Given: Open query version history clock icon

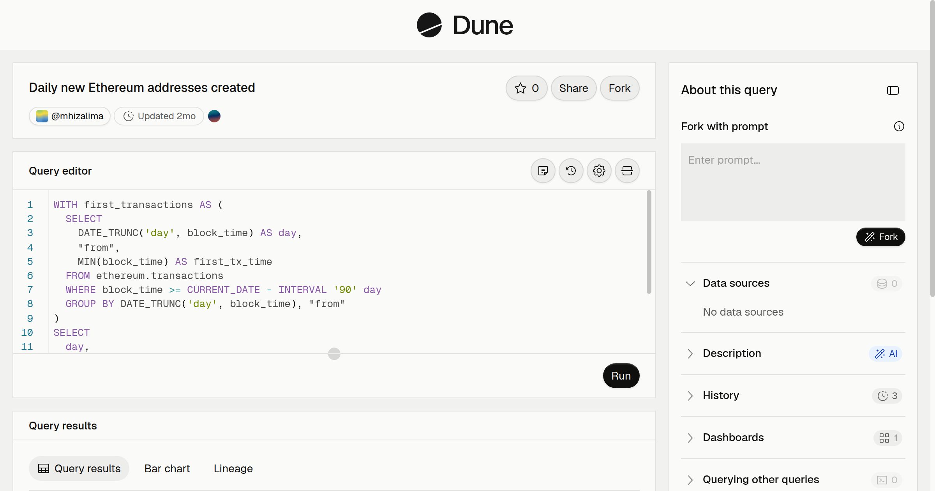Looking at the screenshot, I should (x=571, y=171).
